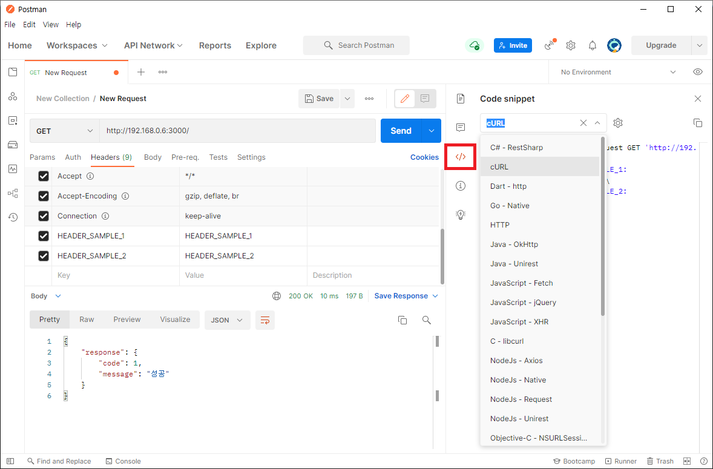Uncheck the Connection header
Image resolution: width=713 pixels, height=469 pixels.
point(44,216)
